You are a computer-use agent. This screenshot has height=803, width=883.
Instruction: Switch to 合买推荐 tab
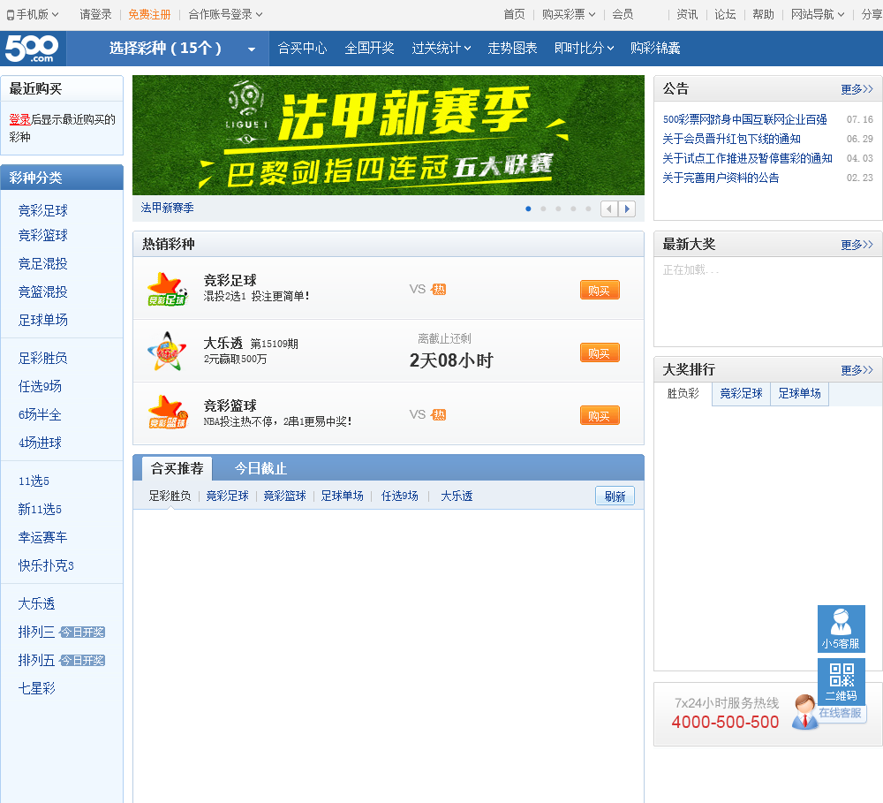point(177,468)
